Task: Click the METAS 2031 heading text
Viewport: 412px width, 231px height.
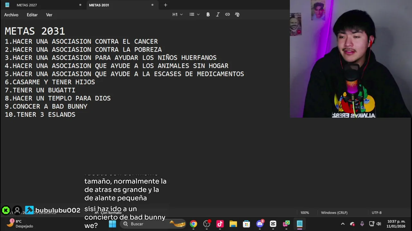Action: pyautogui.click(x=35, y=31)
